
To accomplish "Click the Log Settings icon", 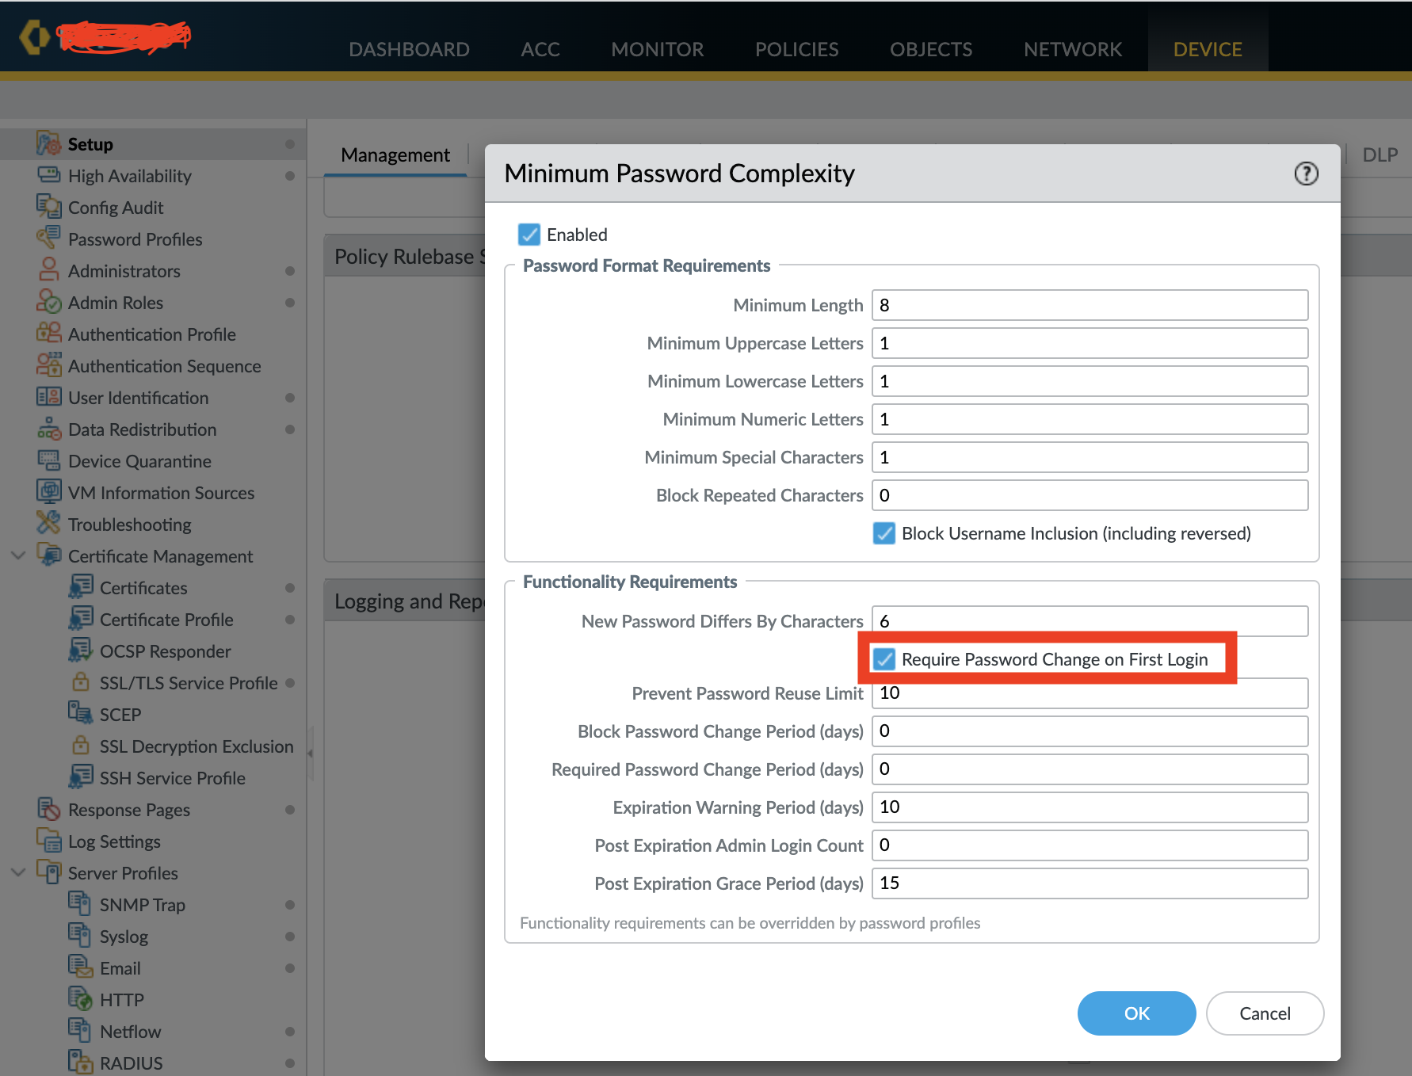I will pyautogui.click(x=48, y=840).
